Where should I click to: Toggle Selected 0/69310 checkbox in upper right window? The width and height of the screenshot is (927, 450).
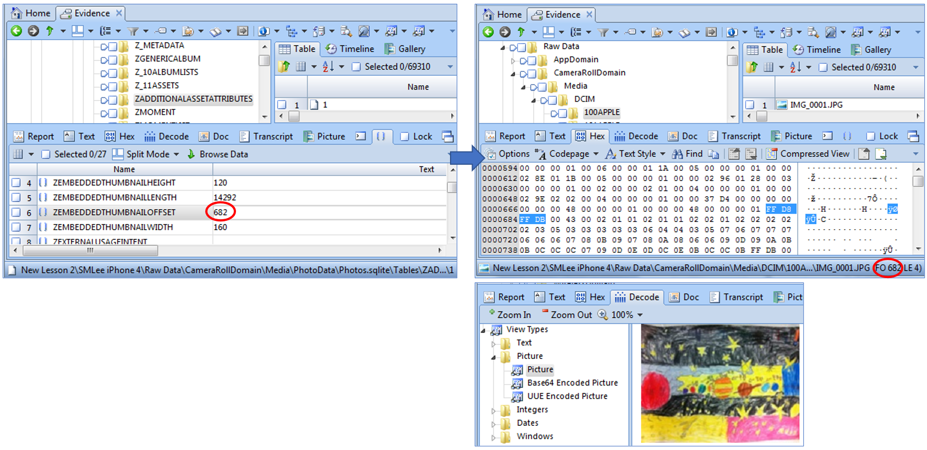pyautogui.click(x=823, y=67)
